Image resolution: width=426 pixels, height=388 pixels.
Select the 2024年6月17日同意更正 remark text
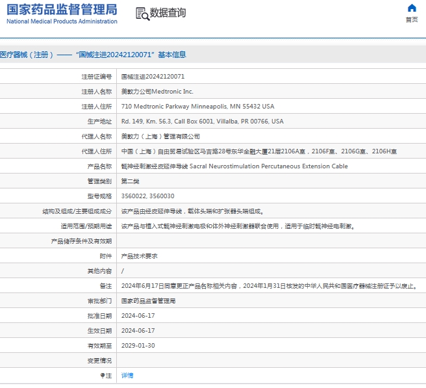[x=269, y=286]
